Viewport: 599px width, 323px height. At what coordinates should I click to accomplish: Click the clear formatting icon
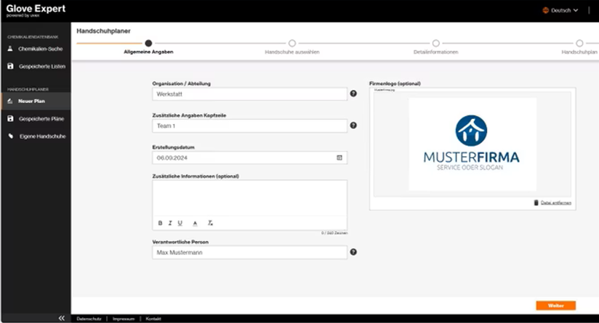[210, 223]
